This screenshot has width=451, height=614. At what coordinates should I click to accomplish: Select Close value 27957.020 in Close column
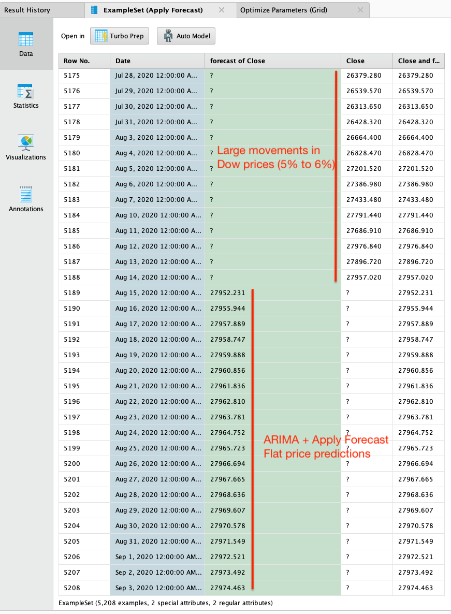click(x=367, y=277)
